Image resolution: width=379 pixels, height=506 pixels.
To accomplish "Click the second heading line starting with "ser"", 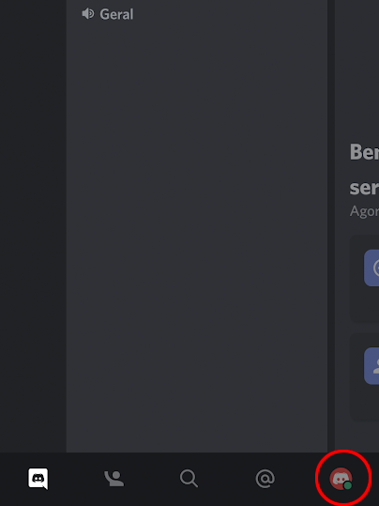I will tap(365, 187).
